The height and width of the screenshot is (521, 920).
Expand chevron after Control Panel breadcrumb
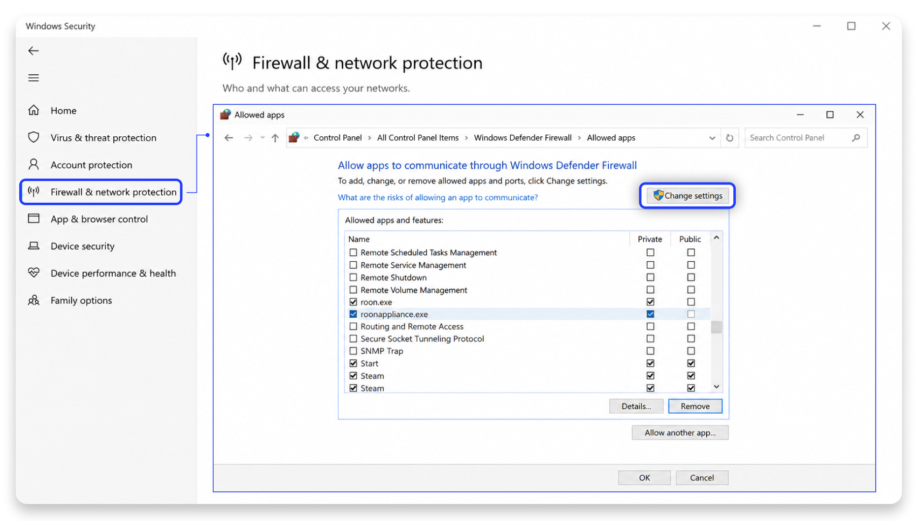tap(369, 138)
